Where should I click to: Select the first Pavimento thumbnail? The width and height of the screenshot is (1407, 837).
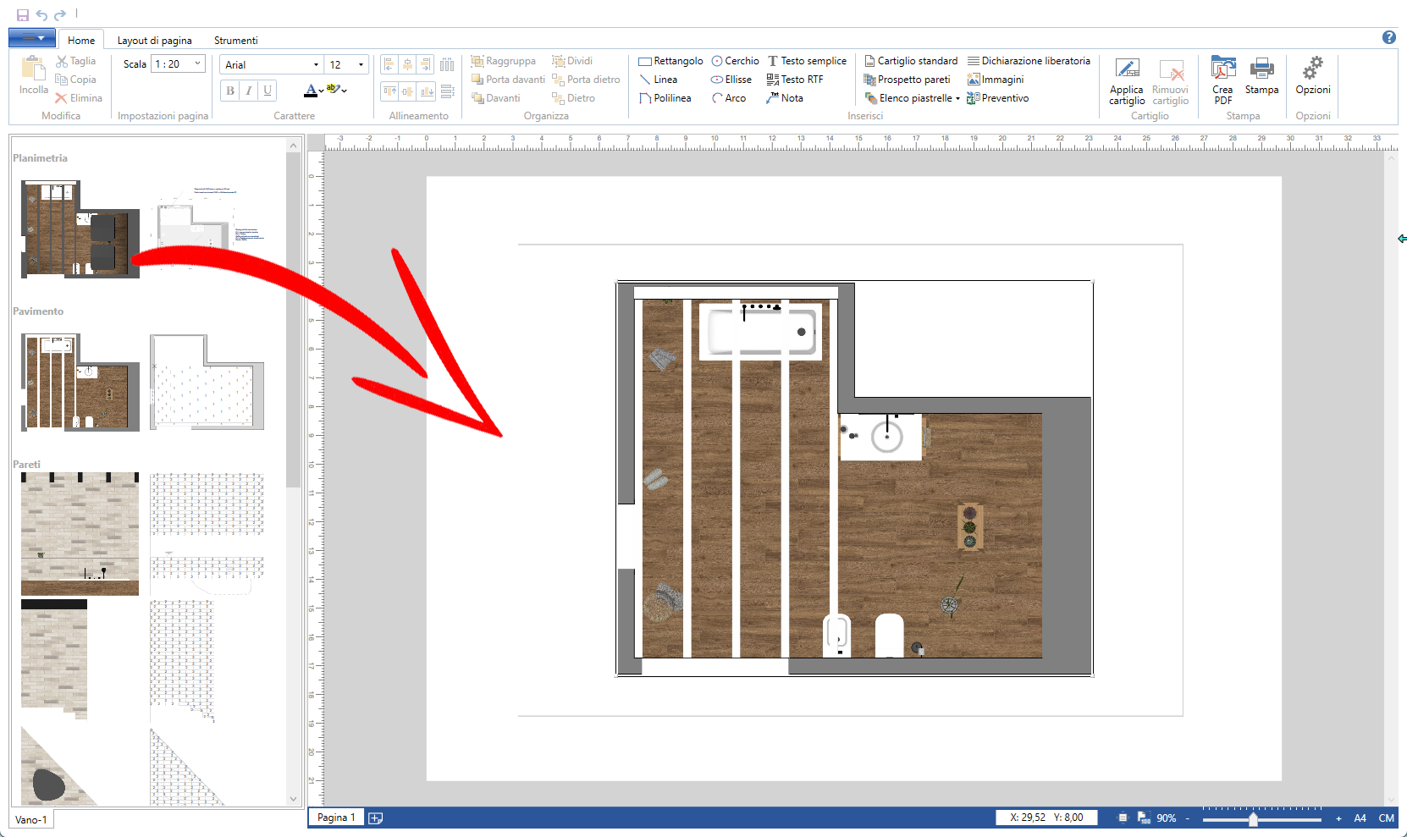click(x=80, y=382)
